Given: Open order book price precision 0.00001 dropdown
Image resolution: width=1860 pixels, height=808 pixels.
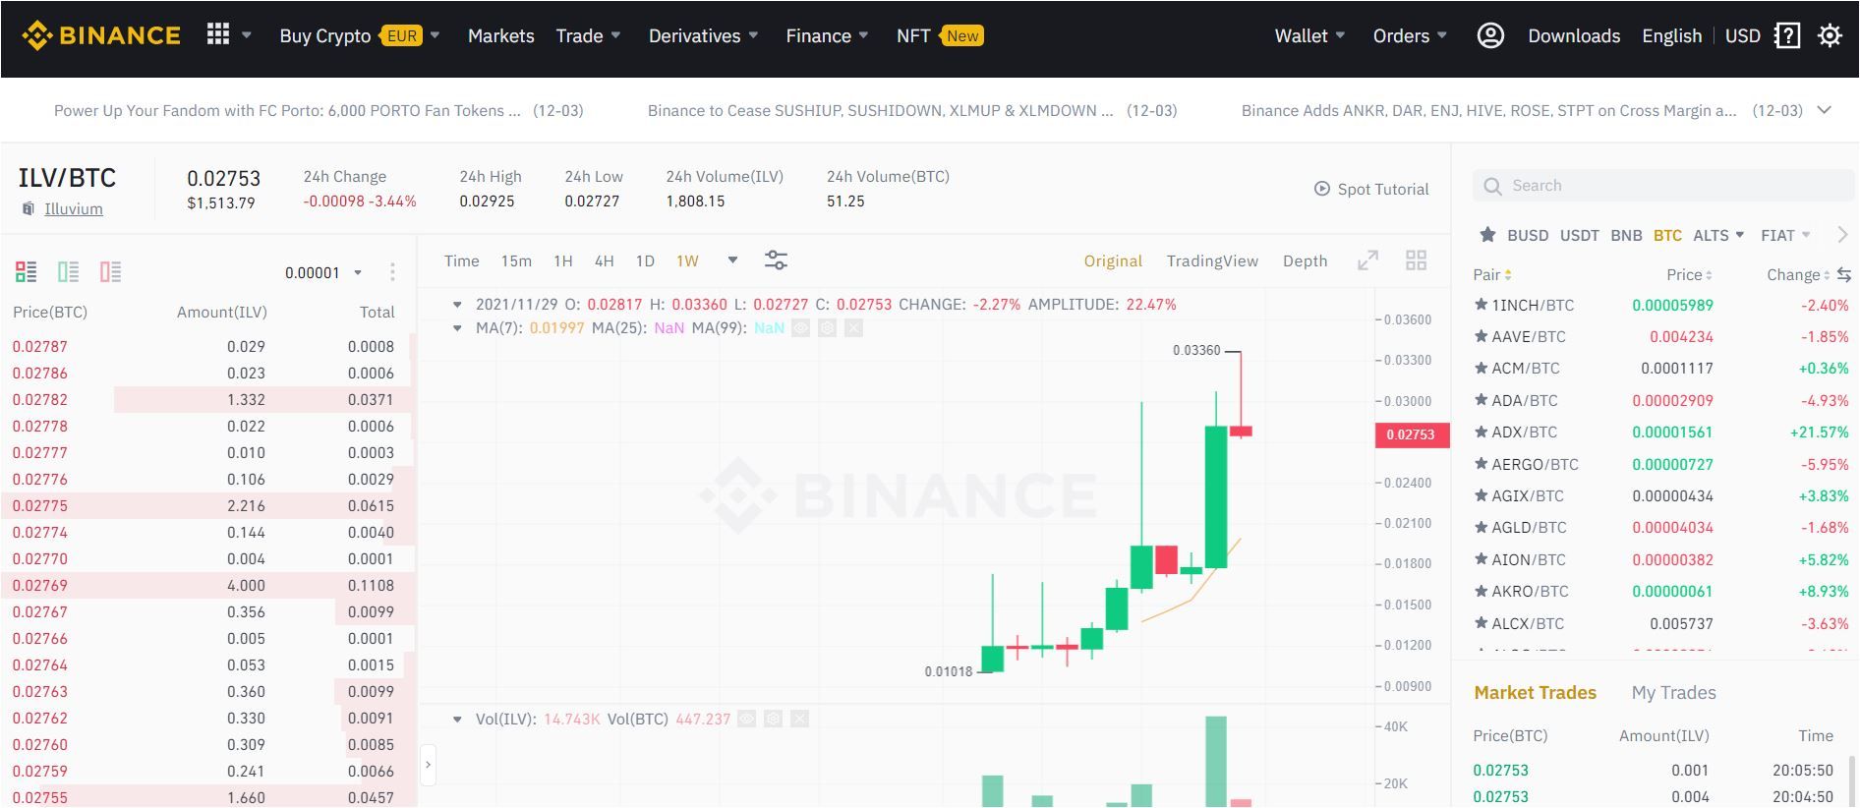Looking at the screenshot, I should tap(323, 272).
